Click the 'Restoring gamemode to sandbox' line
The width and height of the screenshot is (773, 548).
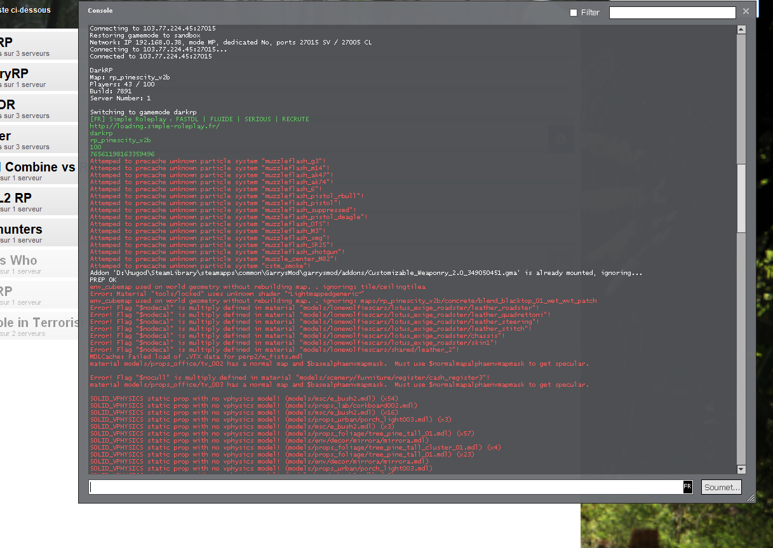pyautogui.click(x=145, y=36)
